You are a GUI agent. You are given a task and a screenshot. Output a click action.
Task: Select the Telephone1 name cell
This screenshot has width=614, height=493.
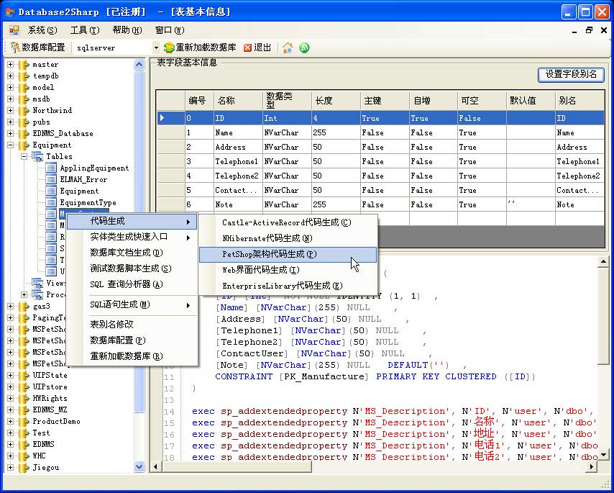(238, 161)
